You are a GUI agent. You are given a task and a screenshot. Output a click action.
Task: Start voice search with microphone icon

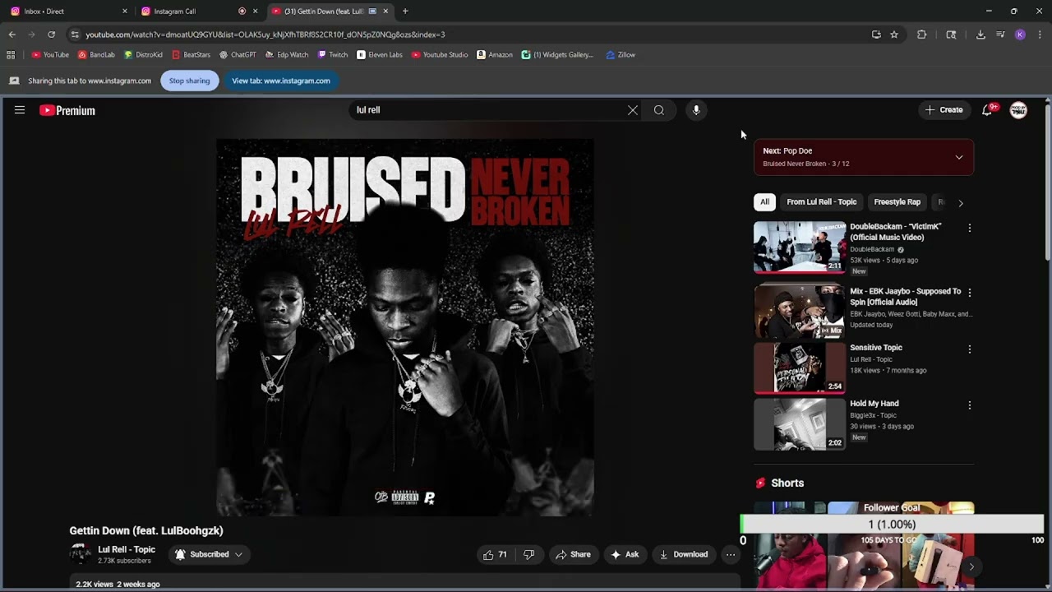tap(696, 110)
